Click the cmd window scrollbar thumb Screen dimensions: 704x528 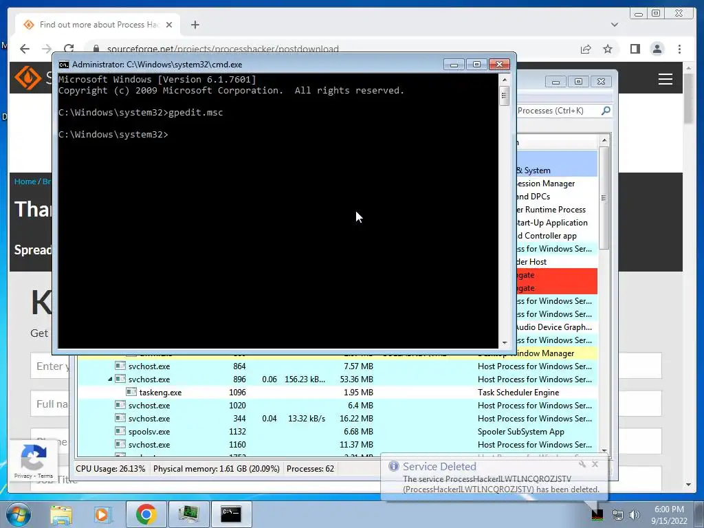(x=504, y=96)
